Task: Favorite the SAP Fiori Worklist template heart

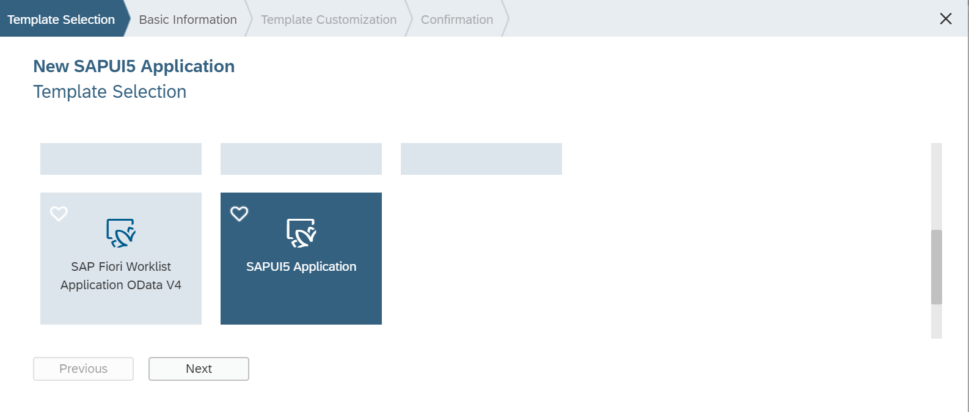Action: pyautogui.click(x=59, y=213)
